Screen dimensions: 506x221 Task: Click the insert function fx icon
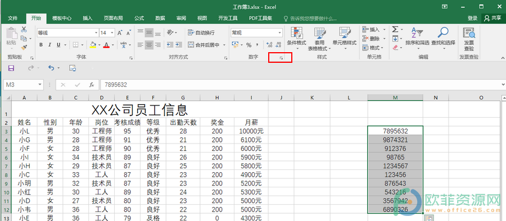(x=92, y=85)
